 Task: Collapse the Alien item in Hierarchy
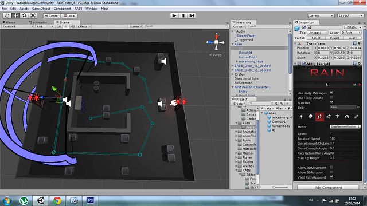pyautogui.click(x=233, y=44)
